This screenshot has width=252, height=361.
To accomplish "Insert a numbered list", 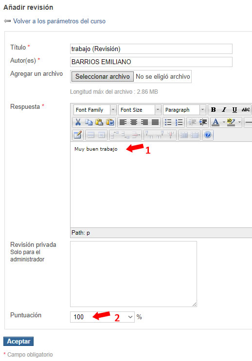I will click(x=179, y=122).
